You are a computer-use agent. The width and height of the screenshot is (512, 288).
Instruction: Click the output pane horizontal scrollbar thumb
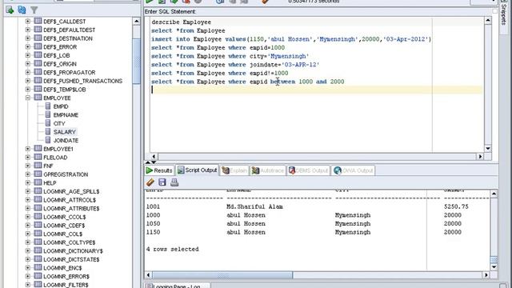click(222, 275)
